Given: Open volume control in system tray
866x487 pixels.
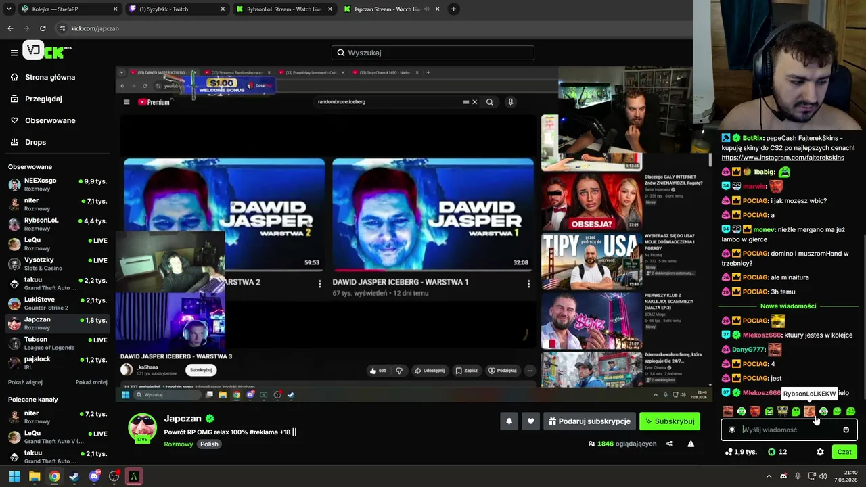Looking at the screenshot, I should [823, 476].
